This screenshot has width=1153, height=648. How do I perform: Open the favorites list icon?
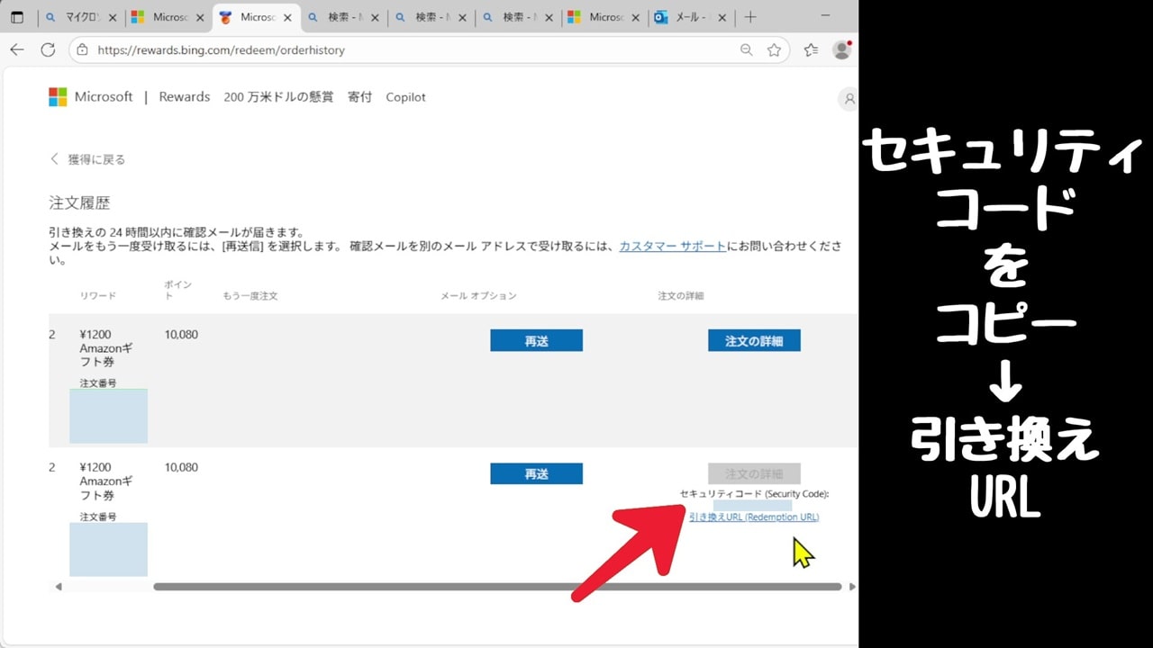pyautogui.click(x=811, y=50)
